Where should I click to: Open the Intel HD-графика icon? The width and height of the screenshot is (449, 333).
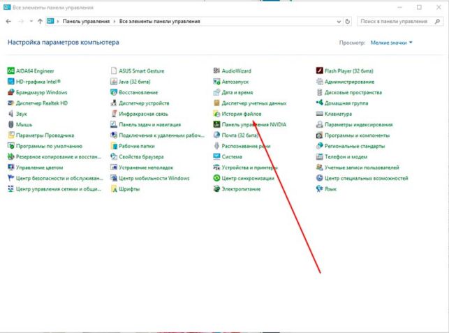coord(11,82)
